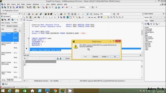Click the Paste clipboard icon in editor toolbar
The width and height of the screenshot is (166, 93).
64,17
